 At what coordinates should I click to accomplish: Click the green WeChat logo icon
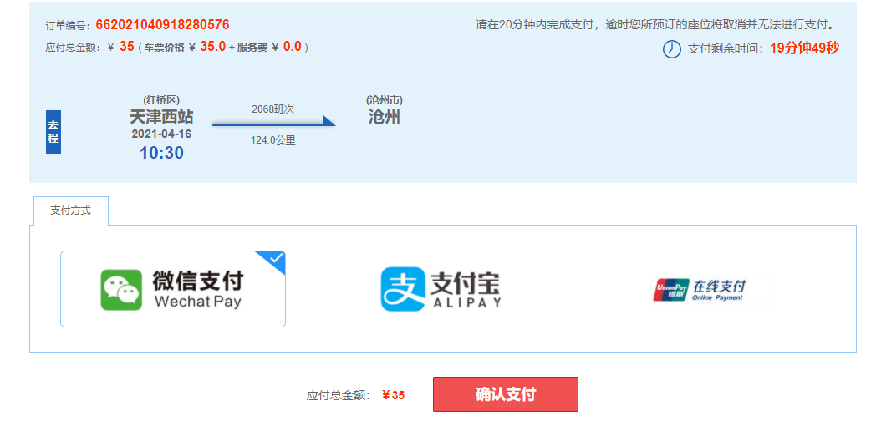coord(121,290)
